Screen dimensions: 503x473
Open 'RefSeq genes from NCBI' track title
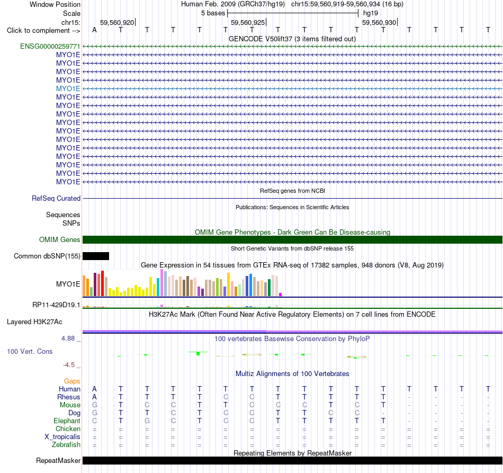tap(293, 191)
